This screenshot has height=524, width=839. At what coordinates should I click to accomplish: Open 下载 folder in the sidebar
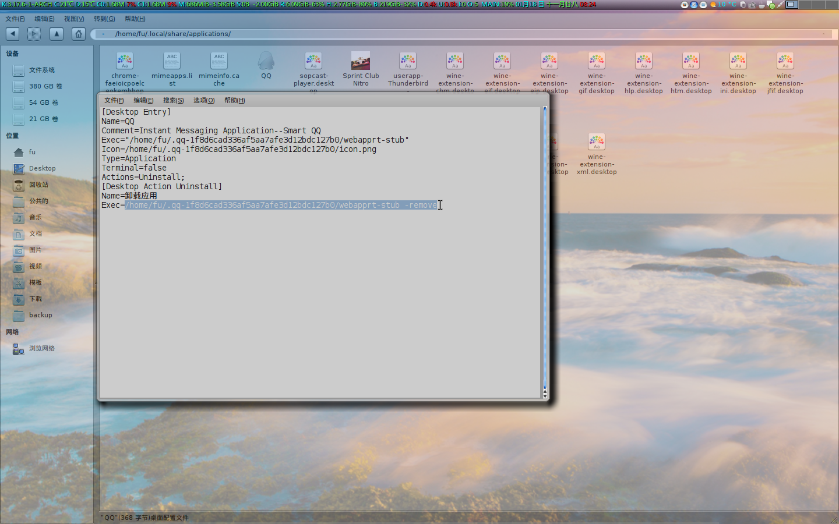point(47,299)
